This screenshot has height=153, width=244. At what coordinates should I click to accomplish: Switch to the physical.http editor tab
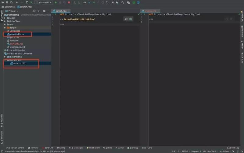[x=150, y=11]
